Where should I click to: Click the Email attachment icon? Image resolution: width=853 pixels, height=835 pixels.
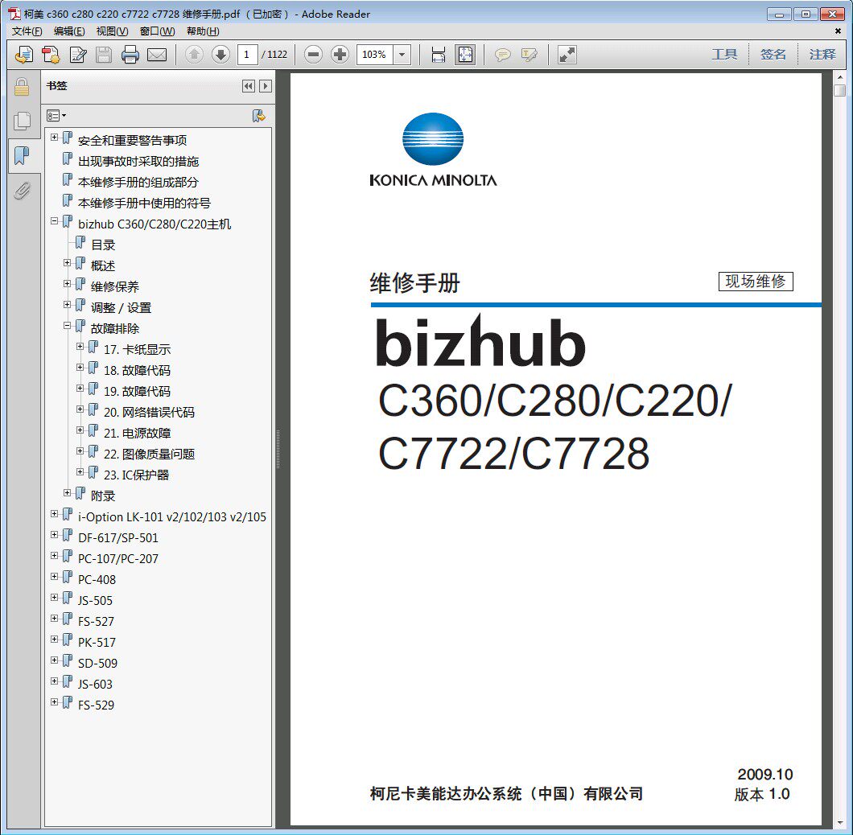point(157,55)
